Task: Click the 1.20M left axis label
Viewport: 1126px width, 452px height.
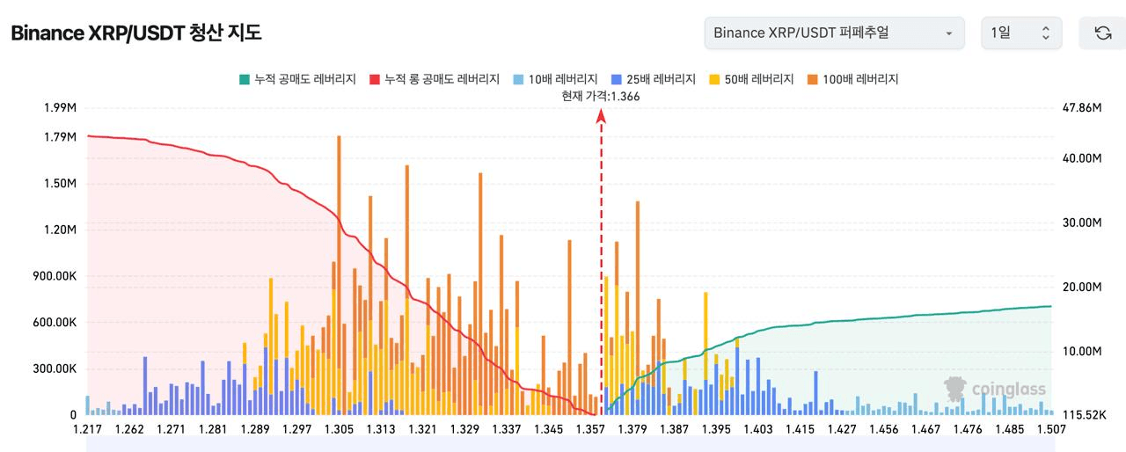Action: [60, 230]
